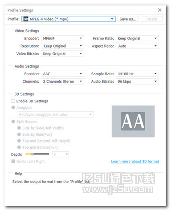Open the Resolution dropdown
Viewport: 171px width, 211px height.
click(x=62, y=46)
